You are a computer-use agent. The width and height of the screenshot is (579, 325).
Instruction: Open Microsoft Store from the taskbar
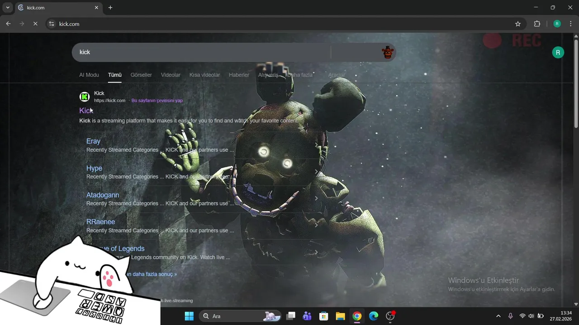pos(323,316)
